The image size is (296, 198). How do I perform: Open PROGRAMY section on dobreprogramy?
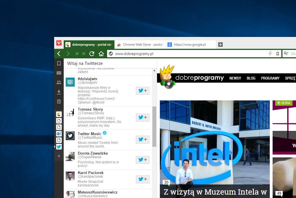(270, 78)
